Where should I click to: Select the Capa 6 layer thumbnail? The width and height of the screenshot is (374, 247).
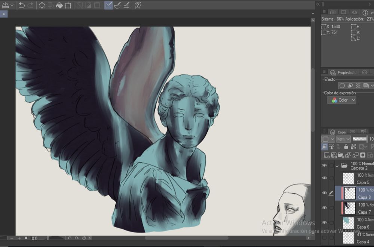(x=349, y=223)
